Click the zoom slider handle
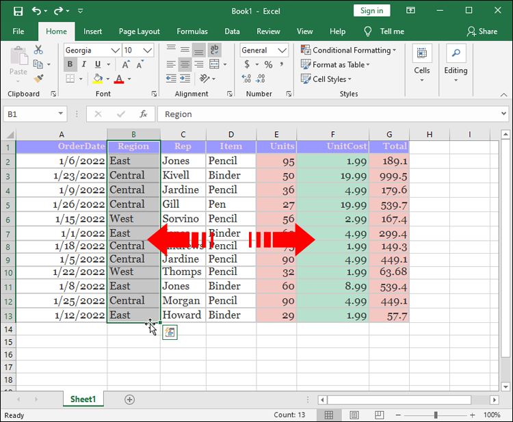513x422 pixels. click(x=437, y=415)
